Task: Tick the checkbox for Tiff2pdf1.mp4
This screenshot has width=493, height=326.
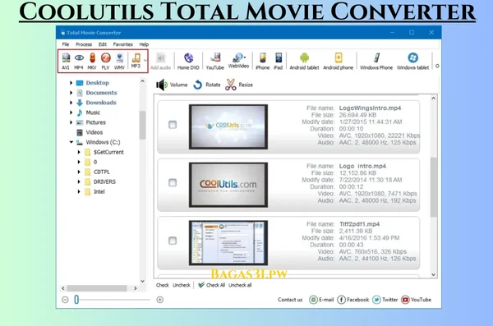Action: [173, 241]
